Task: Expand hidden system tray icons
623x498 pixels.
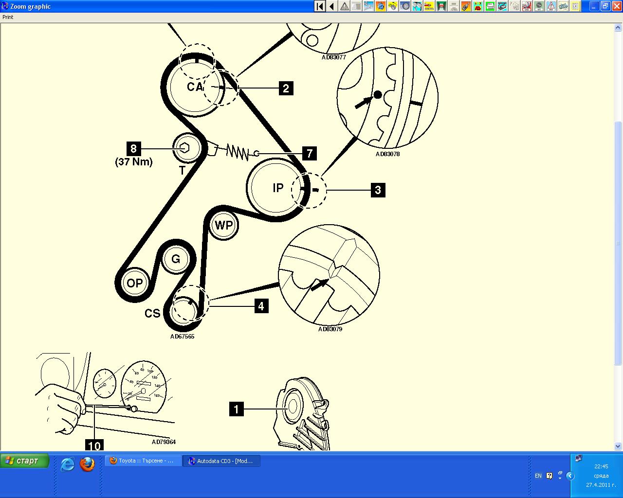Action: pyautogui.click(x=570, y=476)
